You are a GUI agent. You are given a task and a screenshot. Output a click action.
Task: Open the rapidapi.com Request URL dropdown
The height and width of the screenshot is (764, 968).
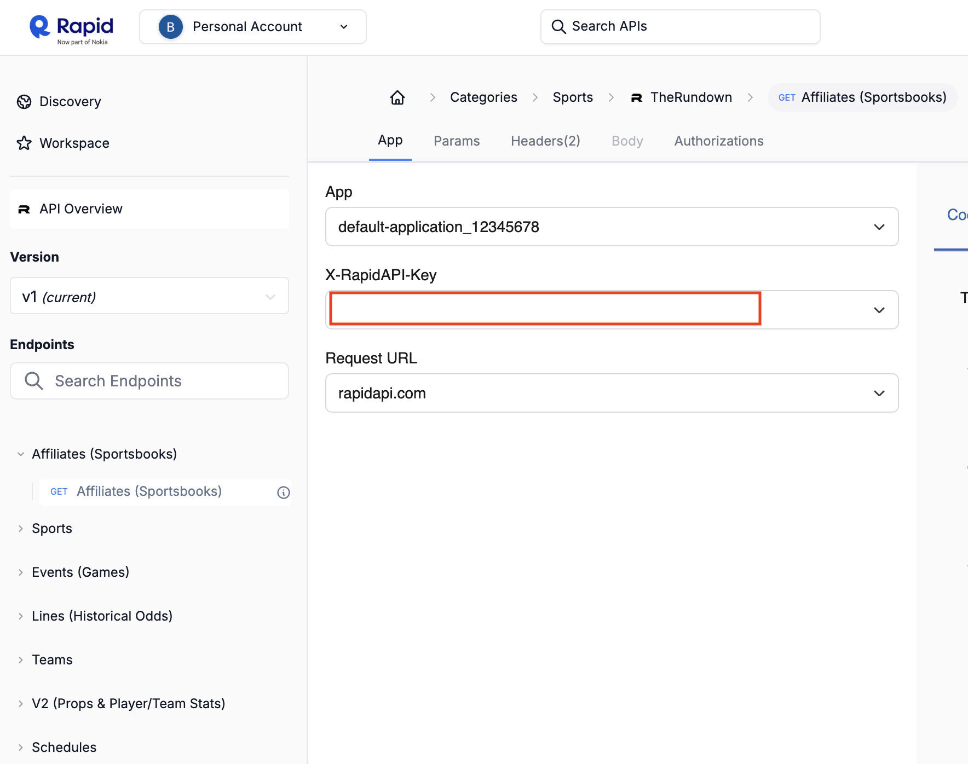[x=612, y=393]
